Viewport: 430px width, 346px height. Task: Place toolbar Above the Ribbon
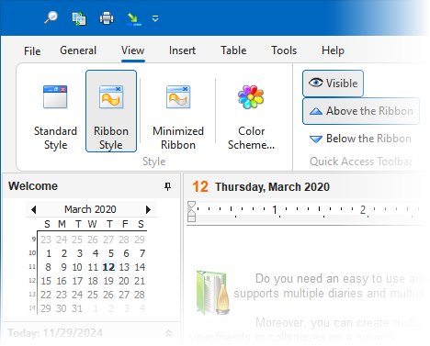(361, 111)
